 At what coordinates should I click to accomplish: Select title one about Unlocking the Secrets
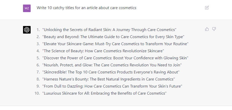coord(109,30)
